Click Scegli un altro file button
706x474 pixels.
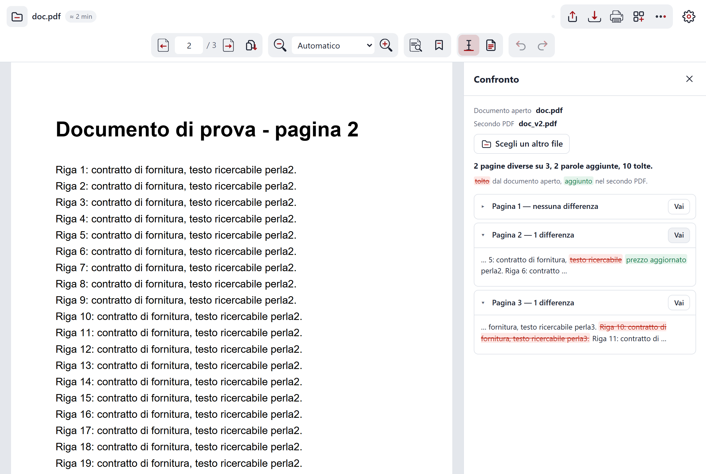522,144
